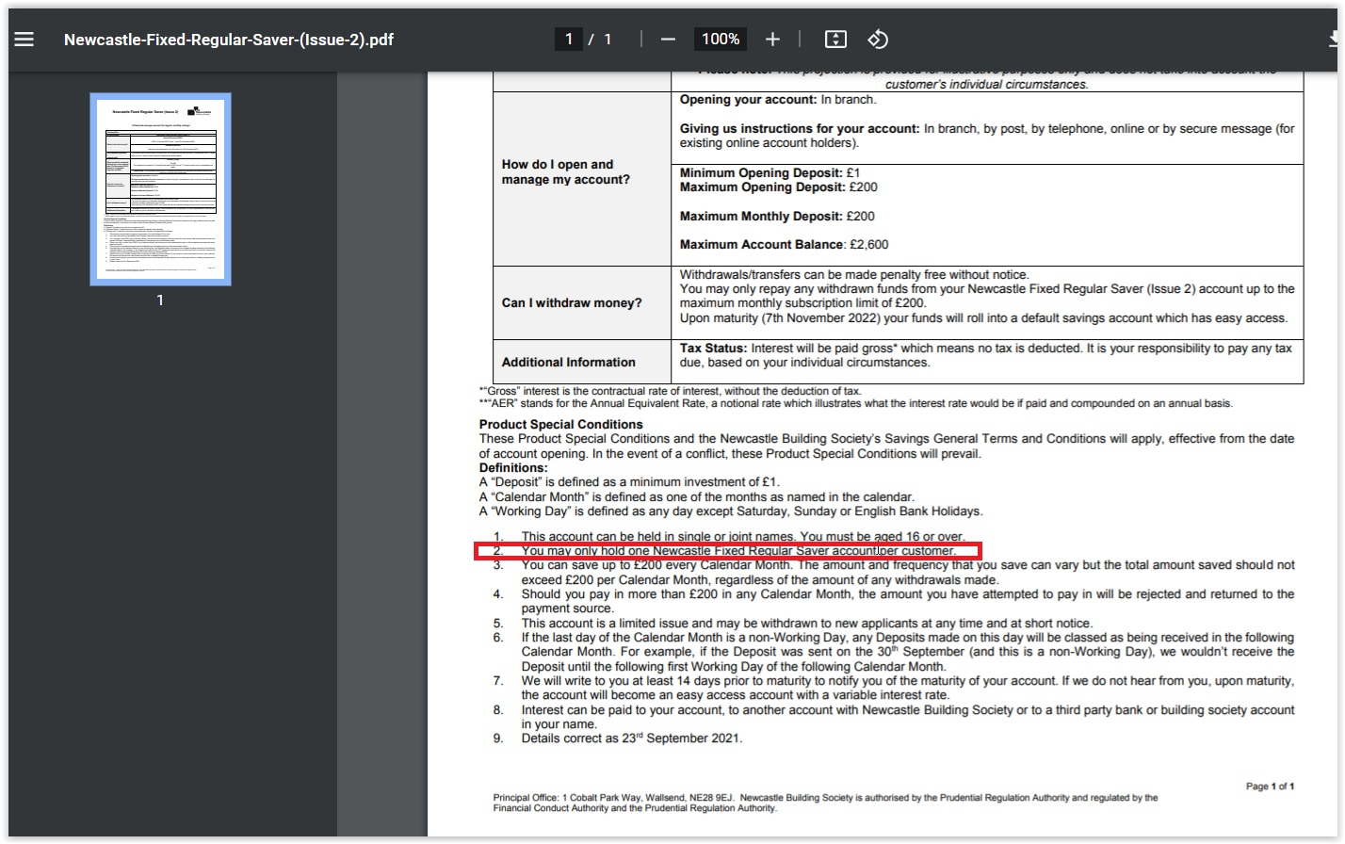This screenshot has height=844, width=1345.
Task: Click 'Page 1 of 1' footer text
Action: 1270,786
